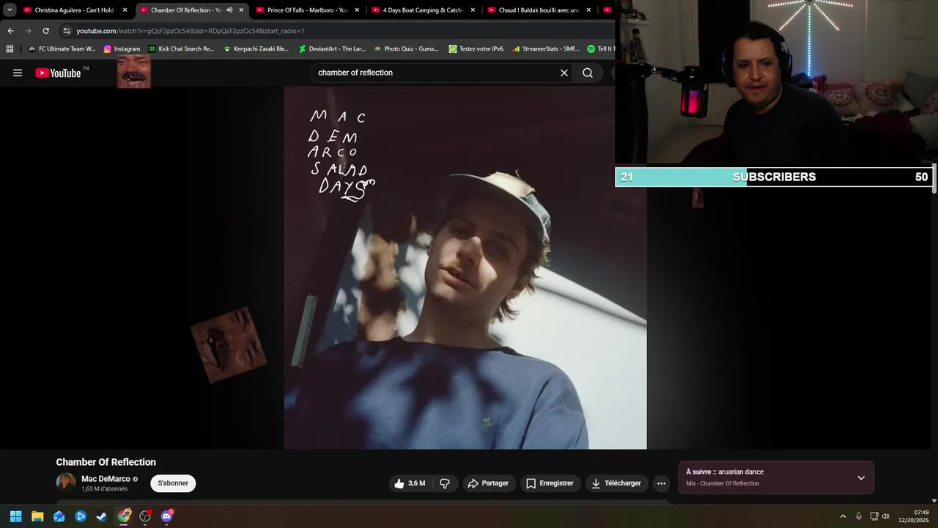Launch File Explorer from the taskbar
The width and height of the screenshot is (938, 528).
click(37, 516)
